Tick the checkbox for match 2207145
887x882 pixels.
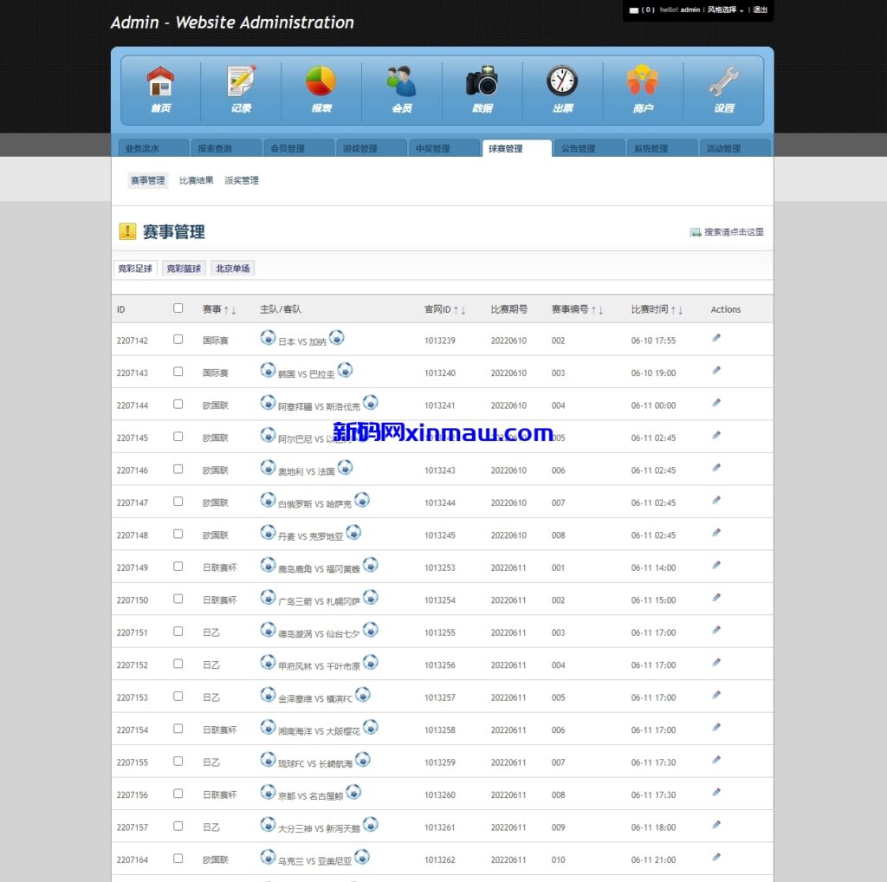[178, 435]
